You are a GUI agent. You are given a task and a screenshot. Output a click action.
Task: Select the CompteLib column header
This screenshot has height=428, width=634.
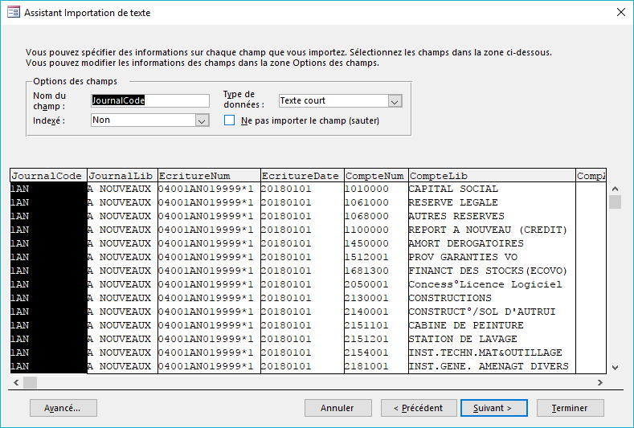pos(492,176)
